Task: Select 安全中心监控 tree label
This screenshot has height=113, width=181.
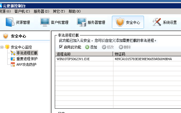Action: pyautogui.click(x=21, y=47)
